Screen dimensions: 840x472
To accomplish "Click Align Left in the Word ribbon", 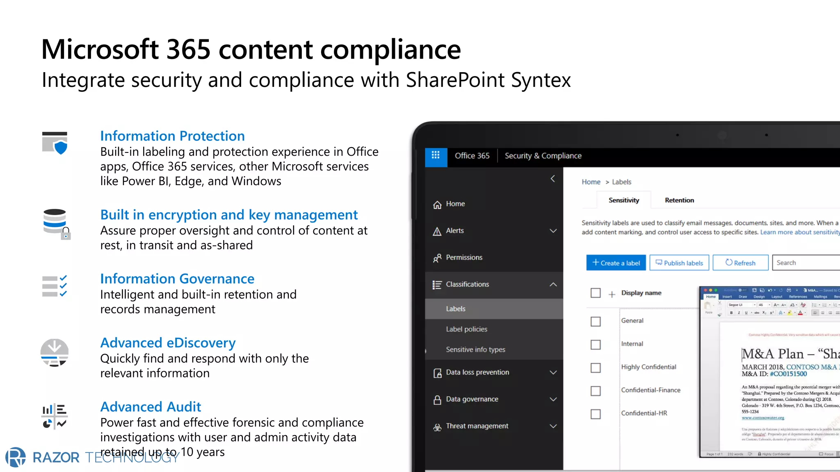I will tap(815, 313).
